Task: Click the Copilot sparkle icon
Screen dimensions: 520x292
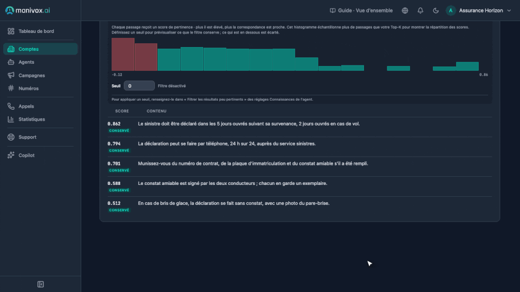Action: (x=11, y=155)
